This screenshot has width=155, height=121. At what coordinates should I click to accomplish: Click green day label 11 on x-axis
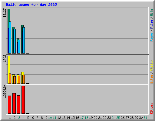pos(54,118)
